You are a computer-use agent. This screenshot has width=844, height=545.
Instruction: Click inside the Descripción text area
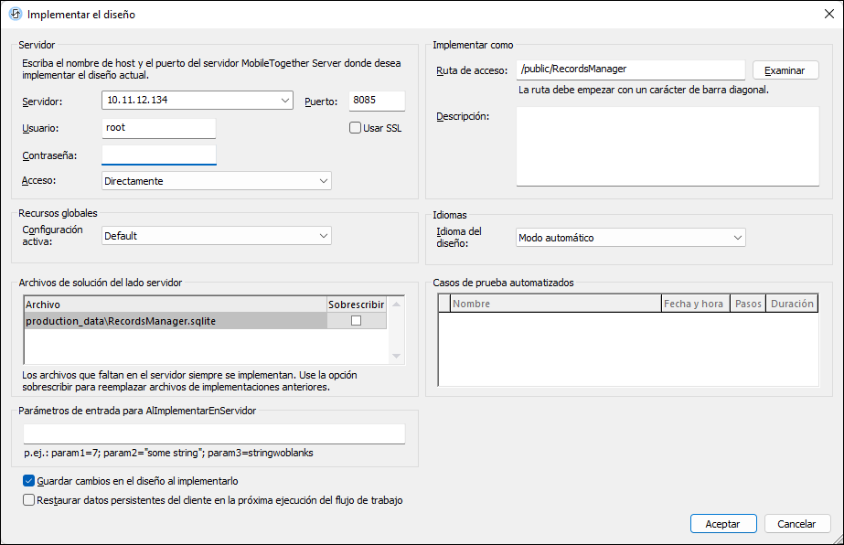coord(668,146)
